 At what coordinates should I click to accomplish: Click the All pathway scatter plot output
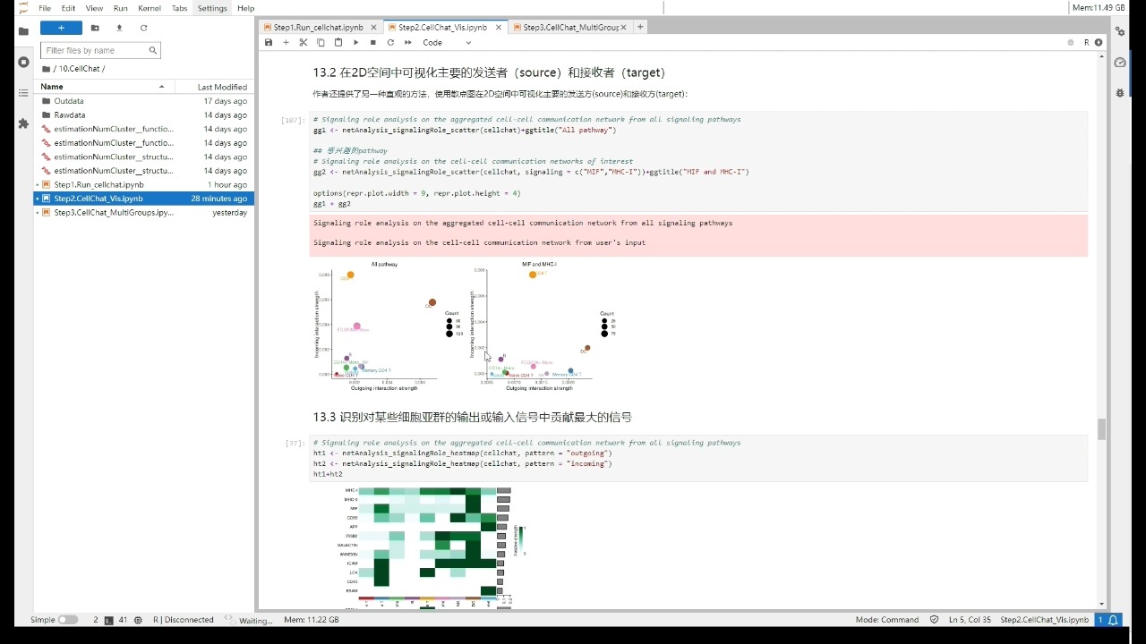(x=388, y=326)
